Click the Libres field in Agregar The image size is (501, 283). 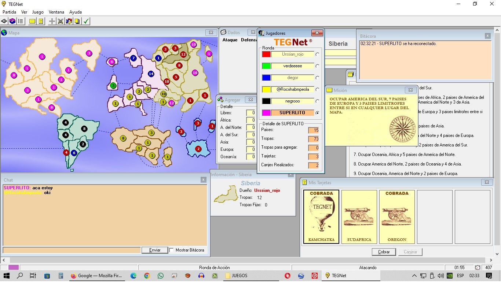pyautogui.click(x=251, y=113)
